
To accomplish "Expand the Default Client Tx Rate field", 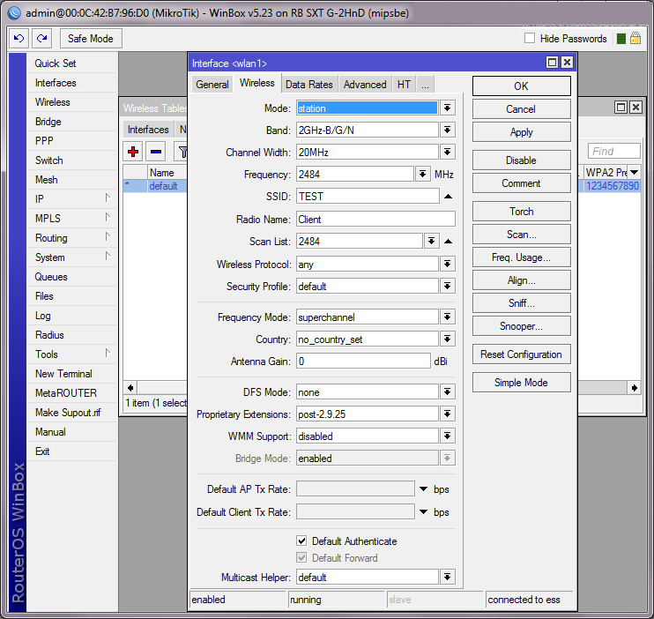I will [x=423, y=511].
